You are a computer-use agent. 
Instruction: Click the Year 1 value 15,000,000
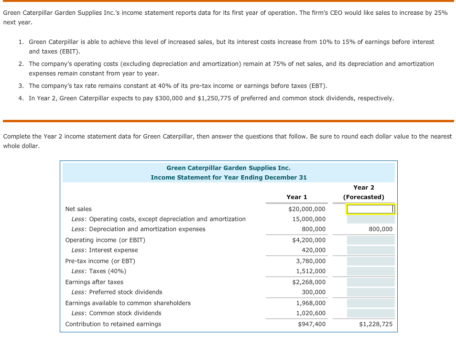click(309, 219)
